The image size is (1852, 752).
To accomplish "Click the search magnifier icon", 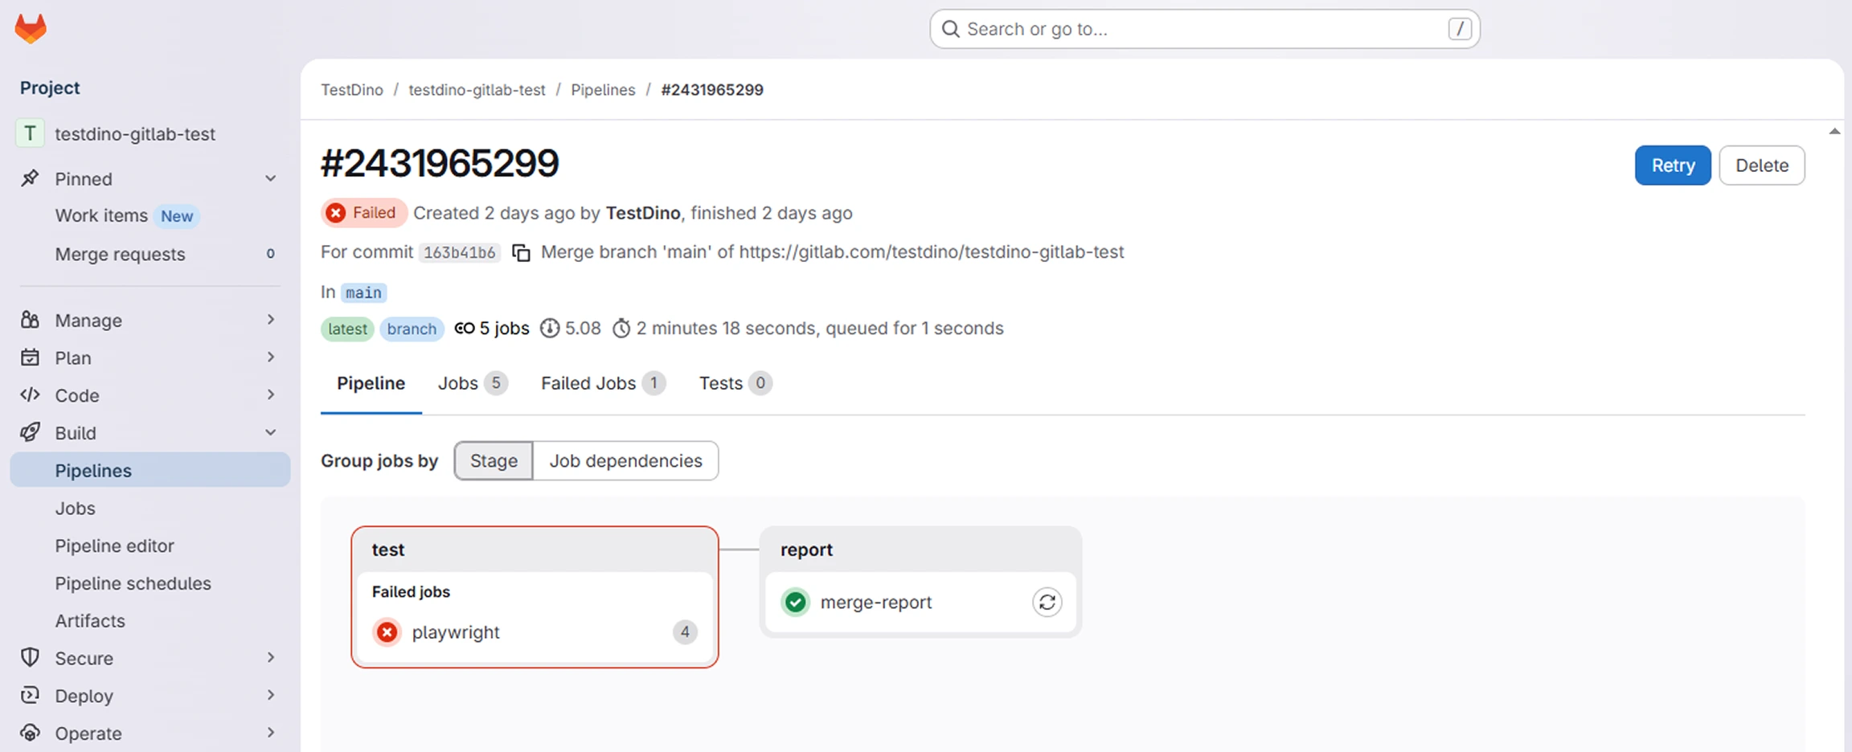I will pyautogui.click(x=951, y=29).
